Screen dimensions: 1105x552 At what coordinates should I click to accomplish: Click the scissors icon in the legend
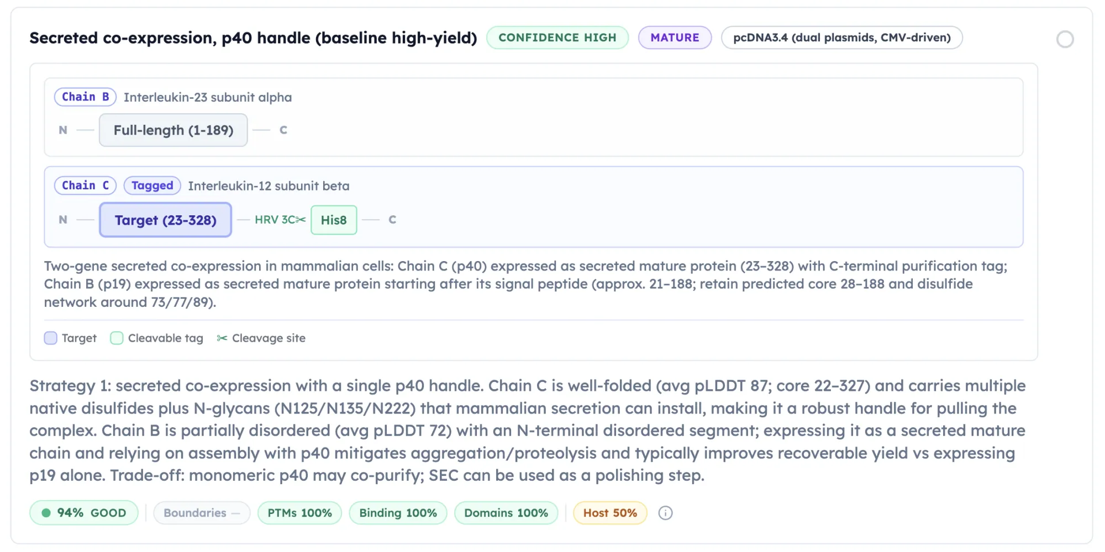[222, 338]
